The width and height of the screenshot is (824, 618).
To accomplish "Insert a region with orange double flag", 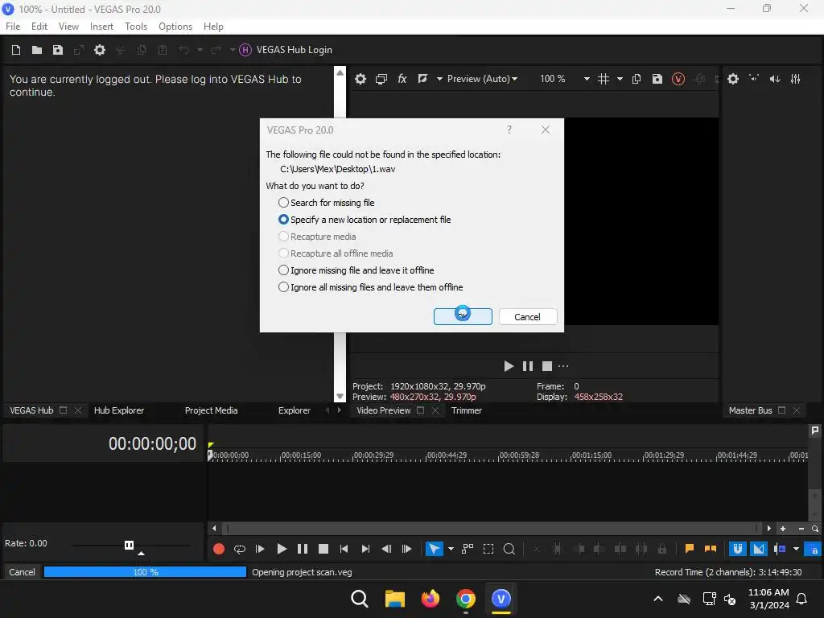I will [x=711, y=549].
